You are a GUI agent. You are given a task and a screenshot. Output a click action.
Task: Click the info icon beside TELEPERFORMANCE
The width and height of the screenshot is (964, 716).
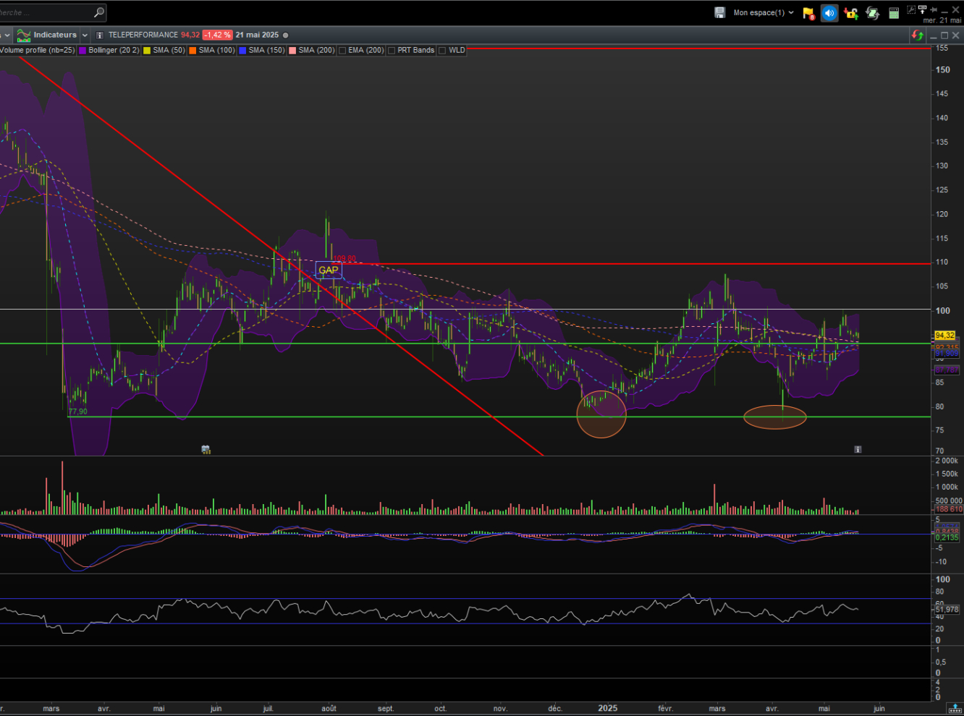coord(100,35)
